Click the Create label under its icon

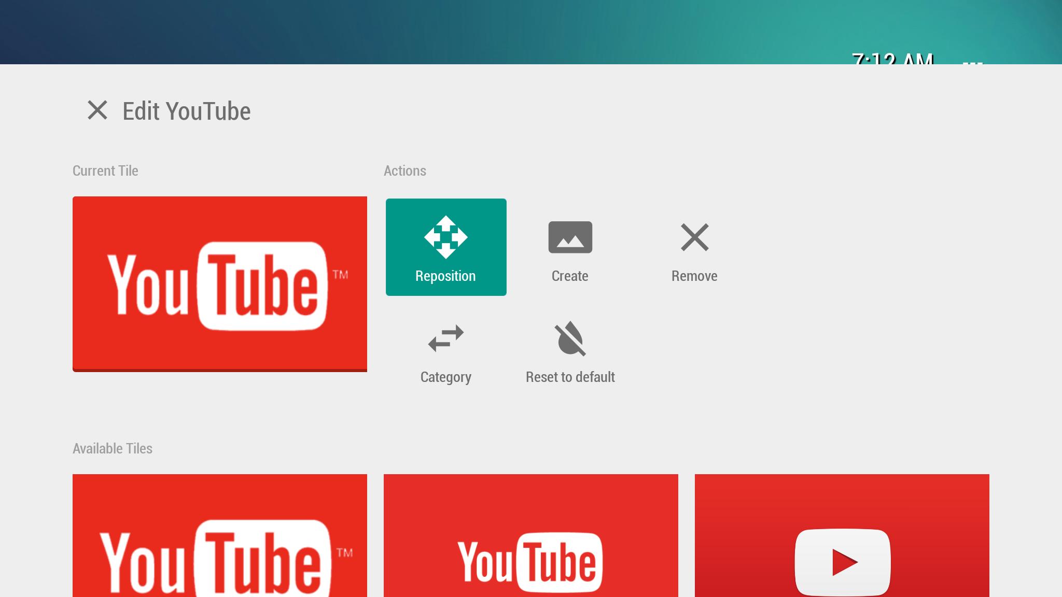tap(570, 276)
